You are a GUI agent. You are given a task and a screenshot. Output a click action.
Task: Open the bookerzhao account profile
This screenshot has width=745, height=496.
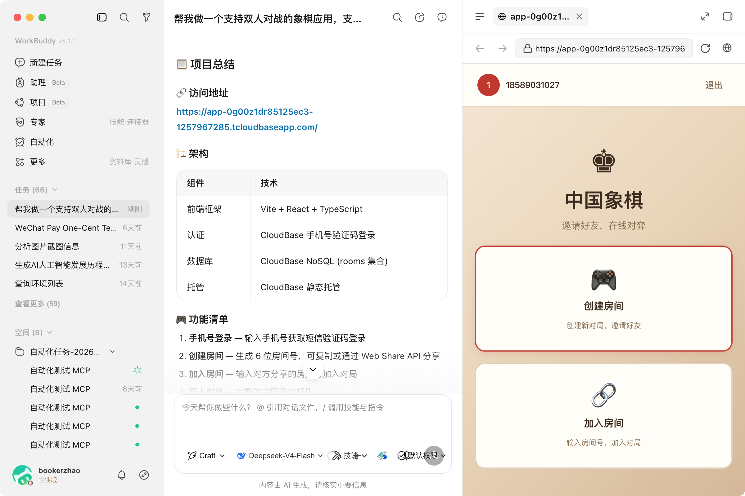(x=46, y=475)
